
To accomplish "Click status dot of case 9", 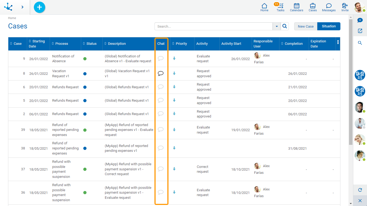I will [x=85, y=59].
